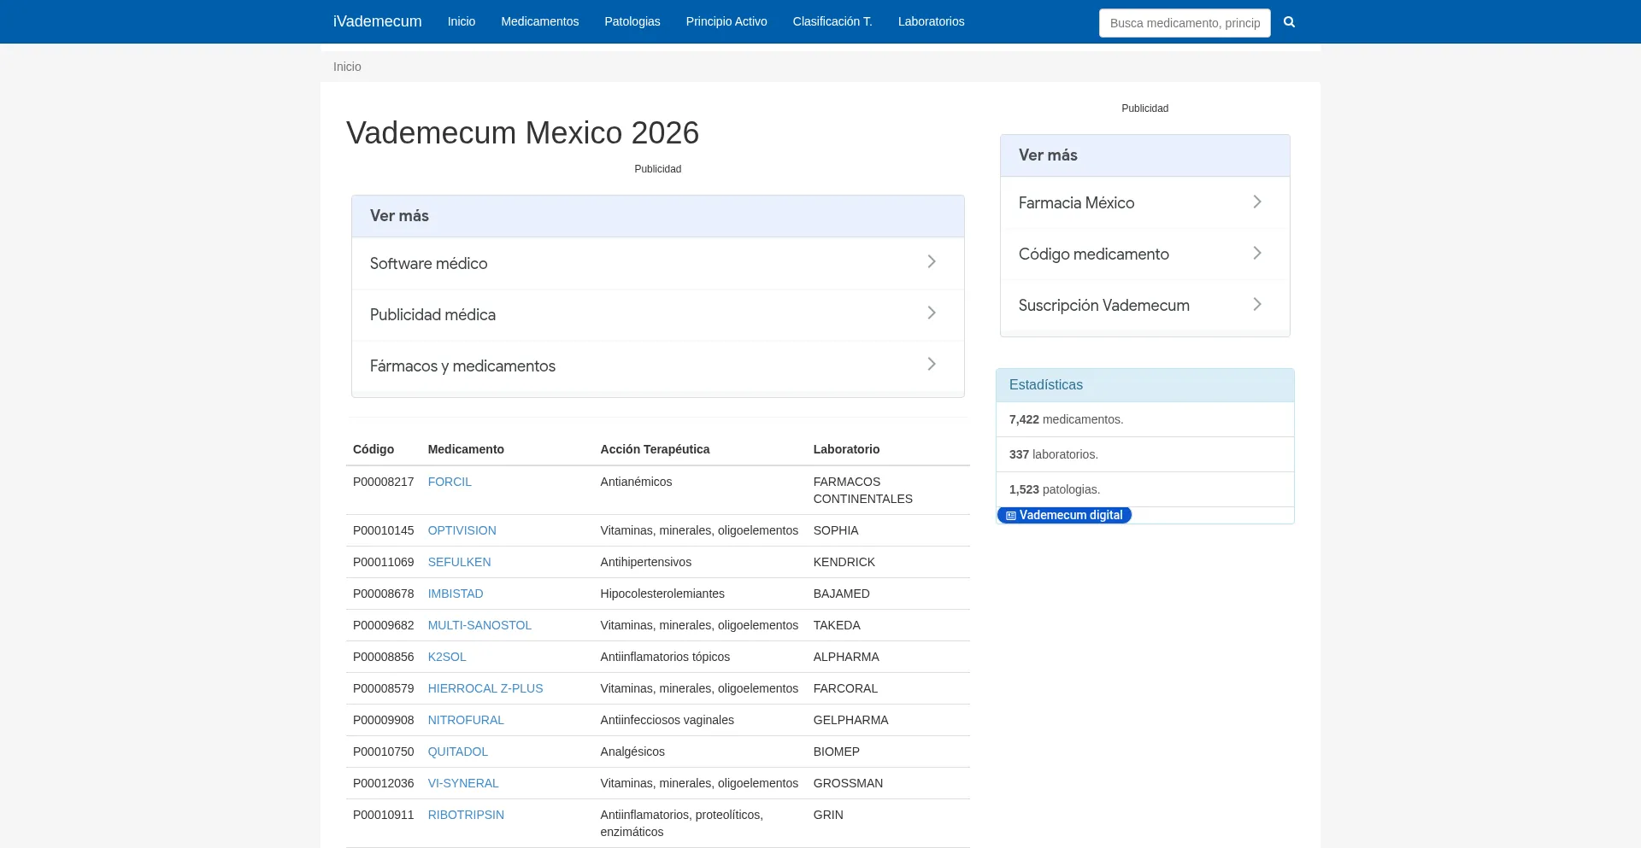The width and height of the screenshot is (1641, 848).
Task: Click code P00012036 in the table
Action: (x=383, y=783)
